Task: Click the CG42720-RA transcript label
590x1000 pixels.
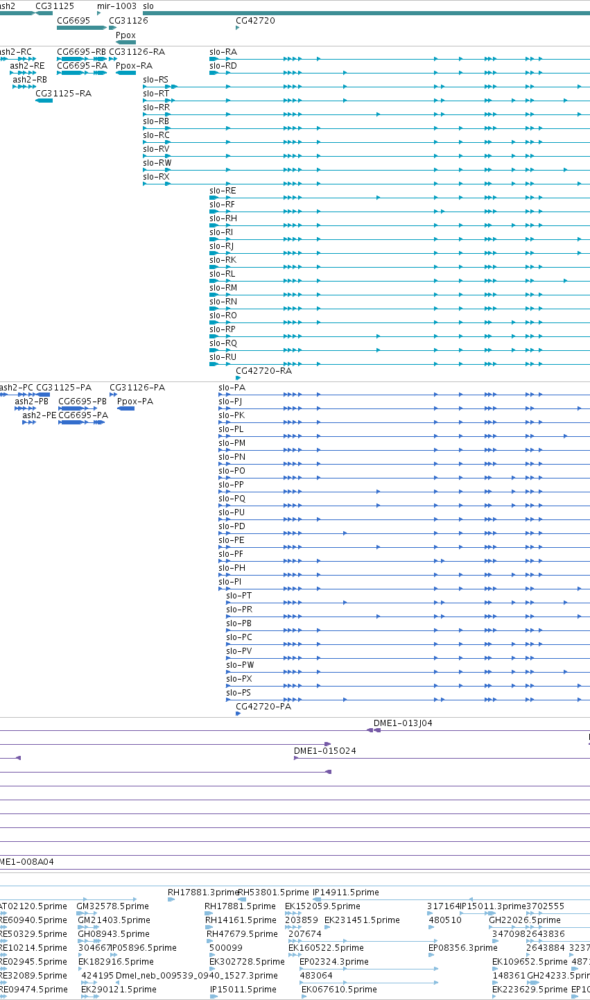Action: [264, 371]
